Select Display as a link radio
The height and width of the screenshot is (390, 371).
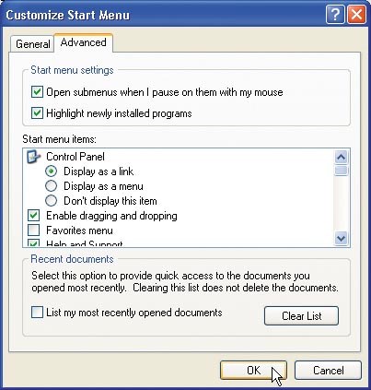51,171
